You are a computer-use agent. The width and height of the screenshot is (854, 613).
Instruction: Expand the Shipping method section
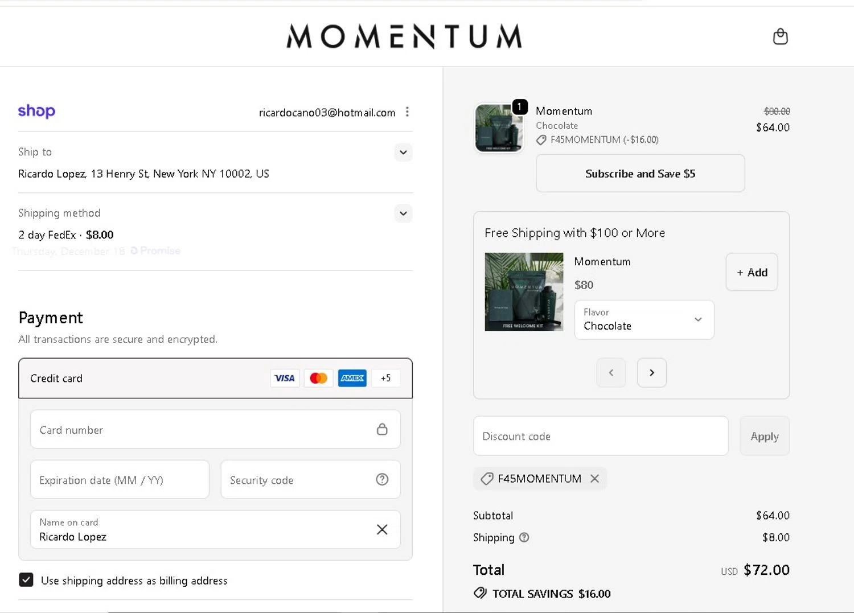[x=403, y=213]
